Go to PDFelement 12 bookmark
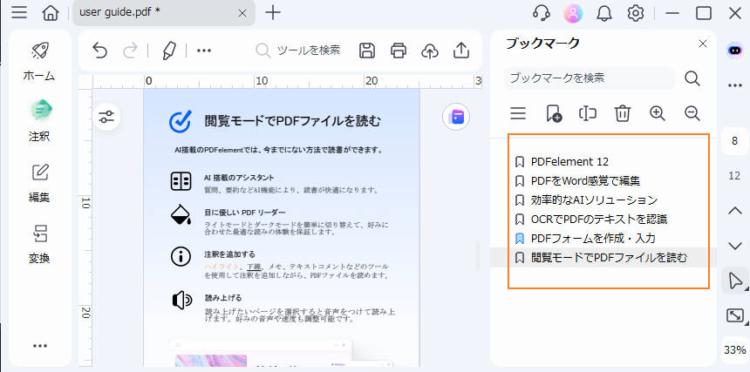750x372 pixels. pos(569,162)
